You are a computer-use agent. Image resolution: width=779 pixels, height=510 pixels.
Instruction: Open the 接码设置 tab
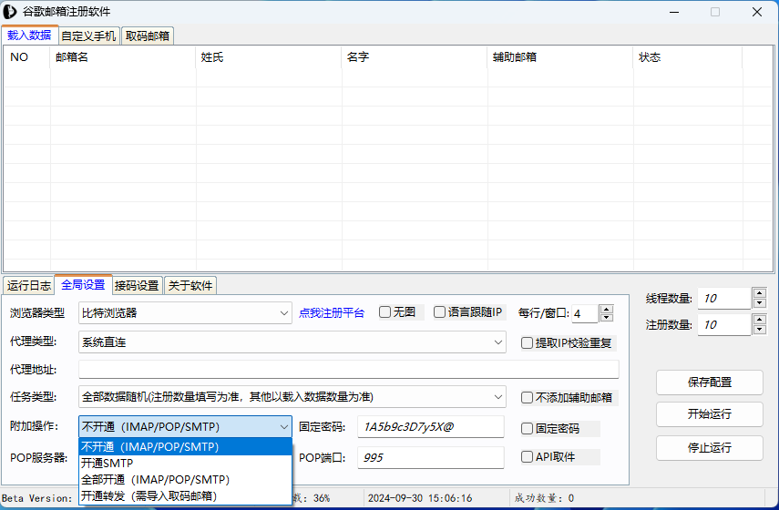(137, 285)
